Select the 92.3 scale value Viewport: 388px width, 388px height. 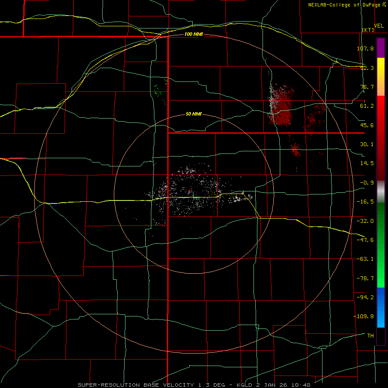point(367,68)
